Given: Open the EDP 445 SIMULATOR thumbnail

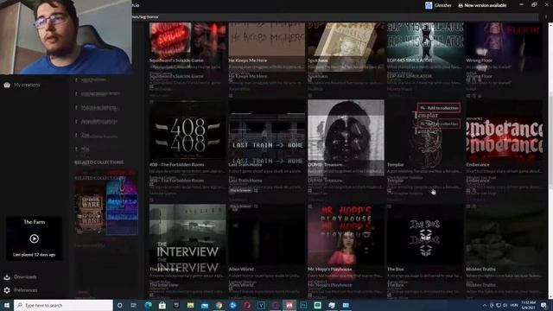Looking at the screenshot, I should pos(425,40).
